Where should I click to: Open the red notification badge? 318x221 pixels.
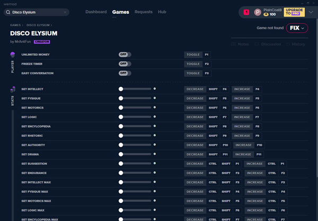click(x=246, y=12)
